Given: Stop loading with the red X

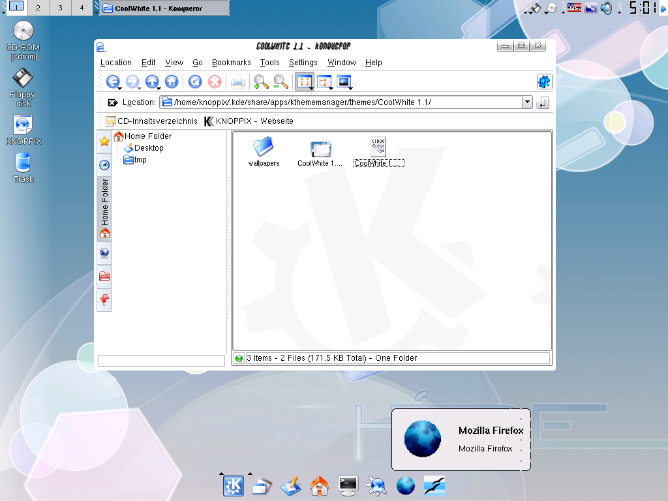Looking at the screenshot, I should pos(215,82).
